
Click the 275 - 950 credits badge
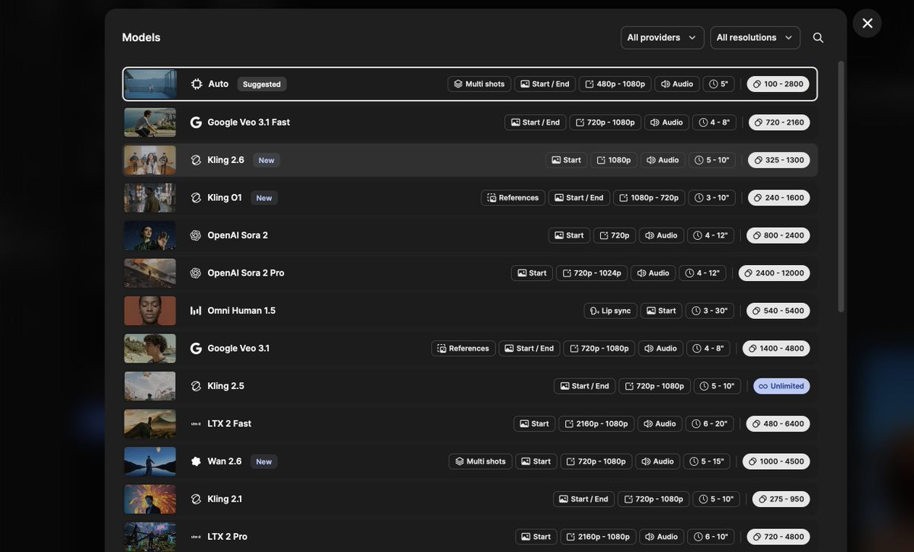[x=781, y=499]
